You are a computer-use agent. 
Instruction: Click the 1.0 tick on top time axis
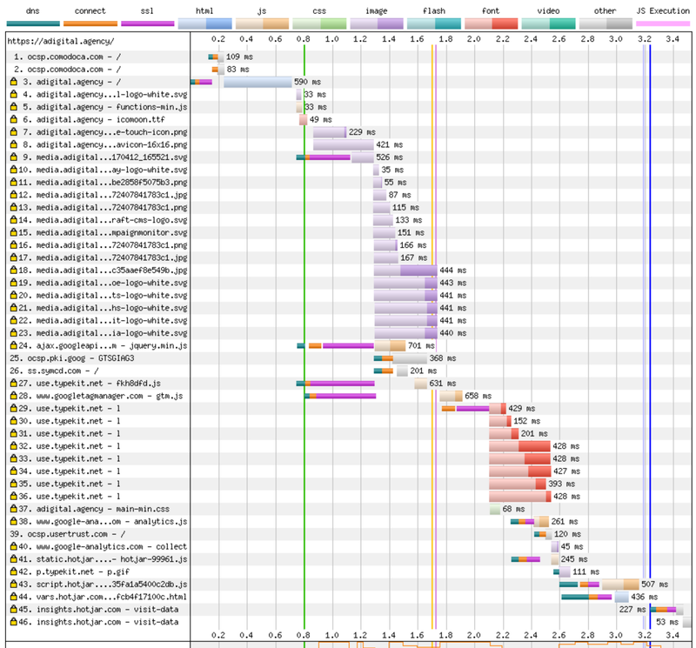point(332,39)
